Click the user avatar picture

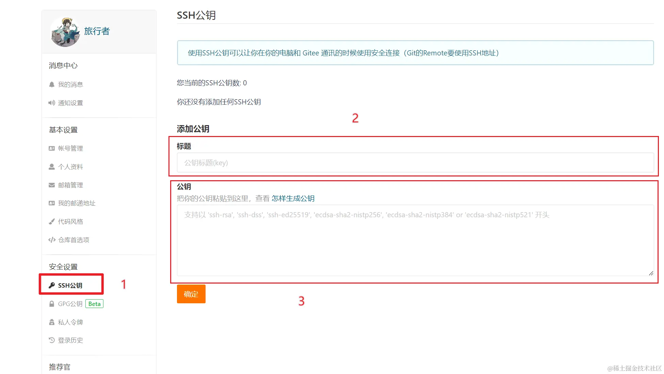pyautogui.click(x=65, y=32)
